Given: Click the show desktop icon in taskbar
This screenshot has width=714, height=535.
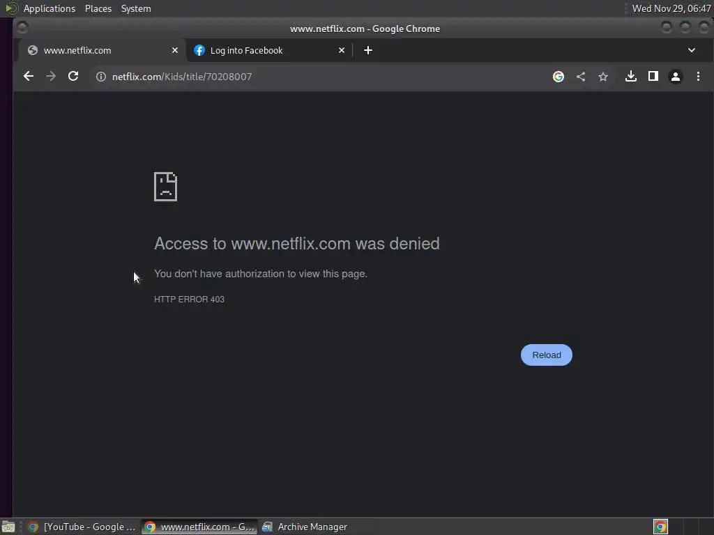Looking at the screenshot, I should [8, 527].
